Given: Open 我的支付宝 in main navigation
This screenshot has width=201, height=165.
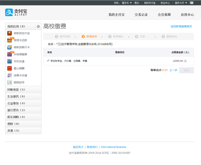Looking at the screenshot, I should click(x=117, y=15).
